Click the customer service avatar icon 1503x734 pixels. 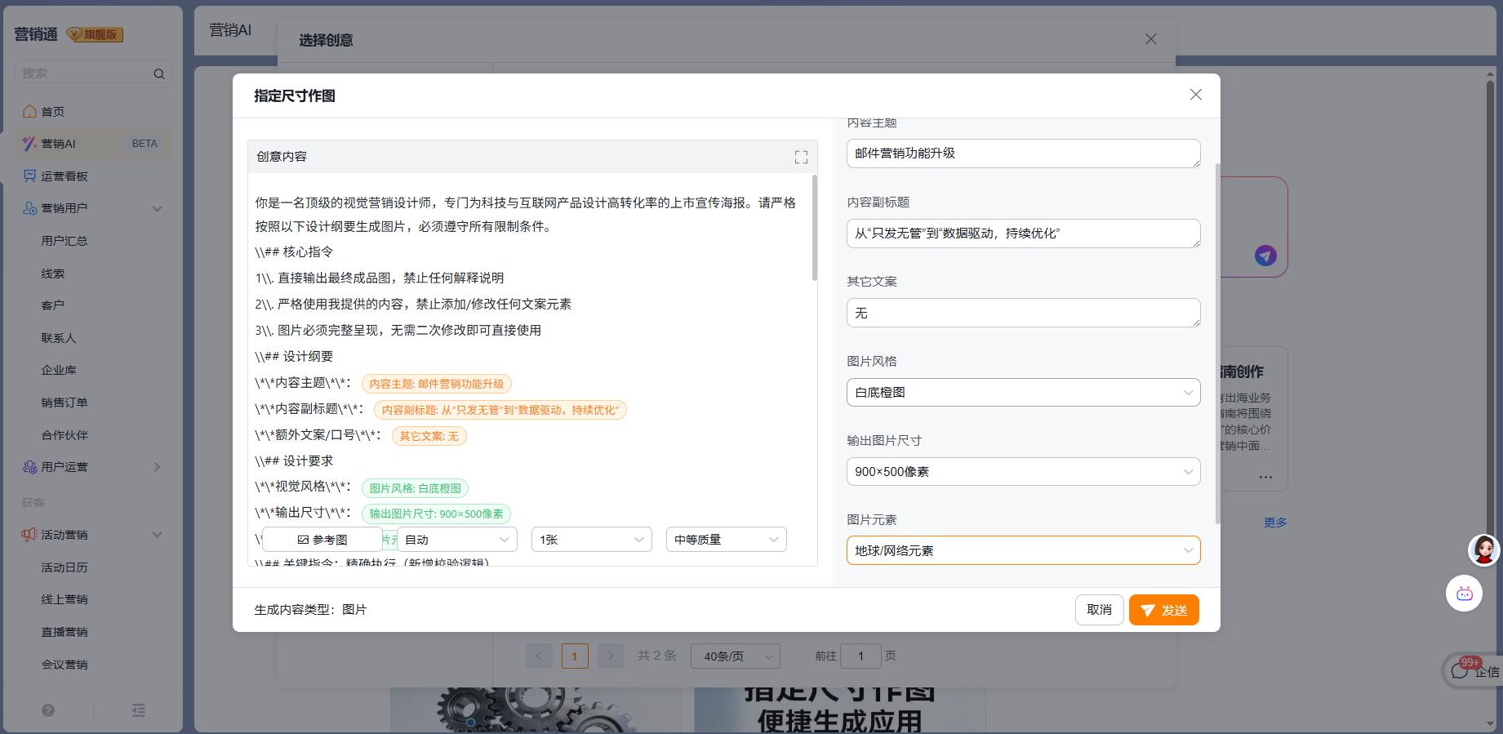(1483, 549)
